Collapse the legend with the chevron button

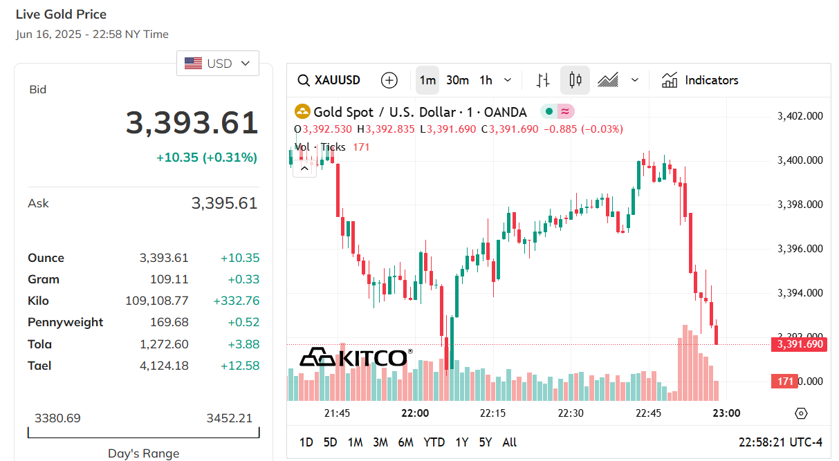304,168
